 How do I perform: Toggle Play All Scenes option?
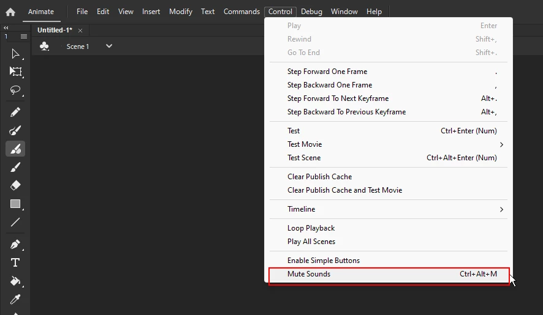388,242
